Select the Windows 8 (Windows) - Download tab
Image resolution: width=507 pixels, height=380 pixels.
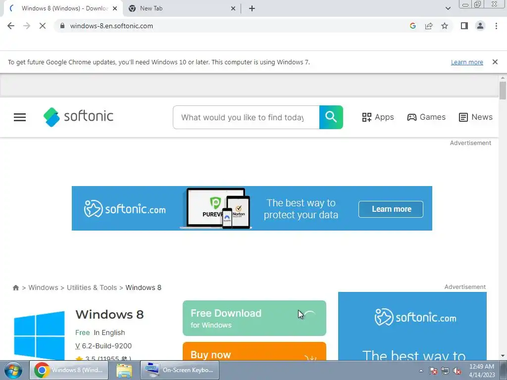(x=64, y=8)
